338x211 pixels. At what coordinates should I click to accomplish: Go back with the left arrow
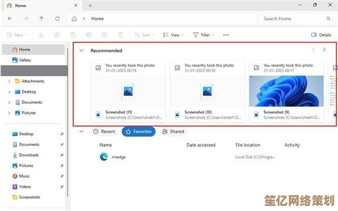pyautogui.click(x=10, y=19)
